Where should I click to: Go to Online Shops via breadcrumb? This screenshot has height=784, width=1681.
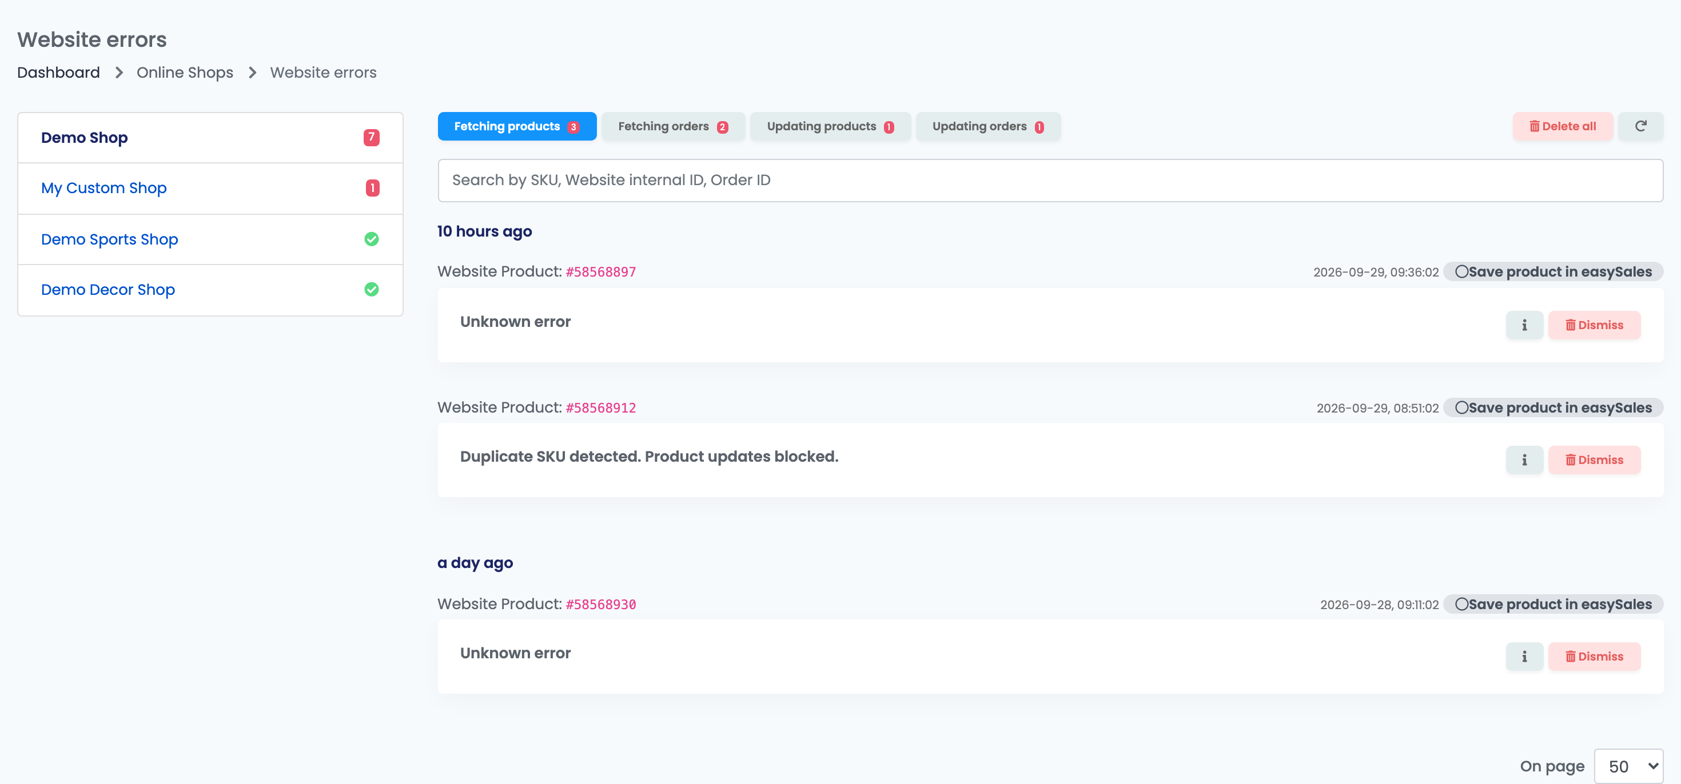point(185,73)
